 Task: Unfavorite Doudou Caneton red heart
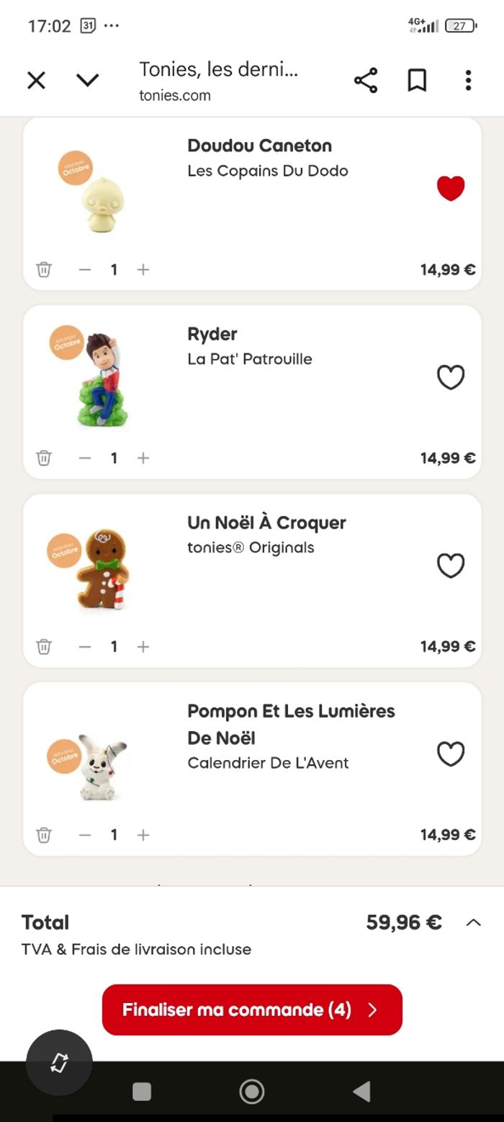pos(451,188)
